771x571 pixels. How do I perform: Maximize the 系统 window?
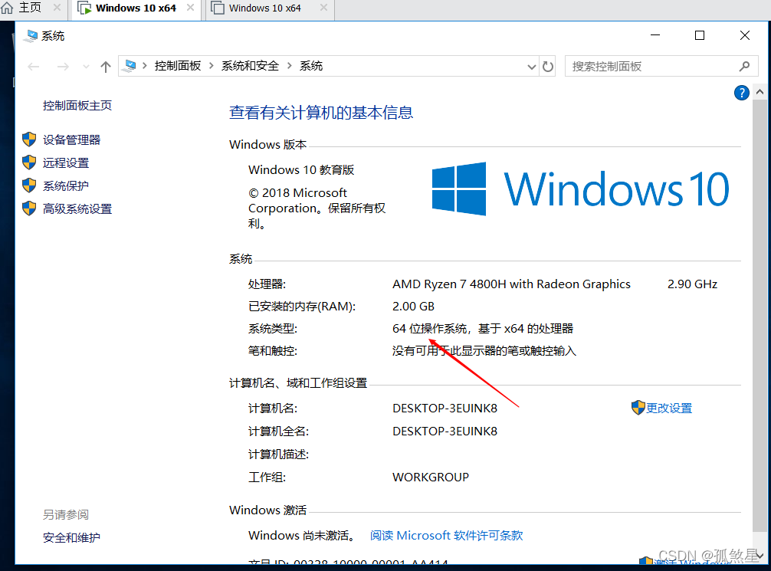click(700, 35)
